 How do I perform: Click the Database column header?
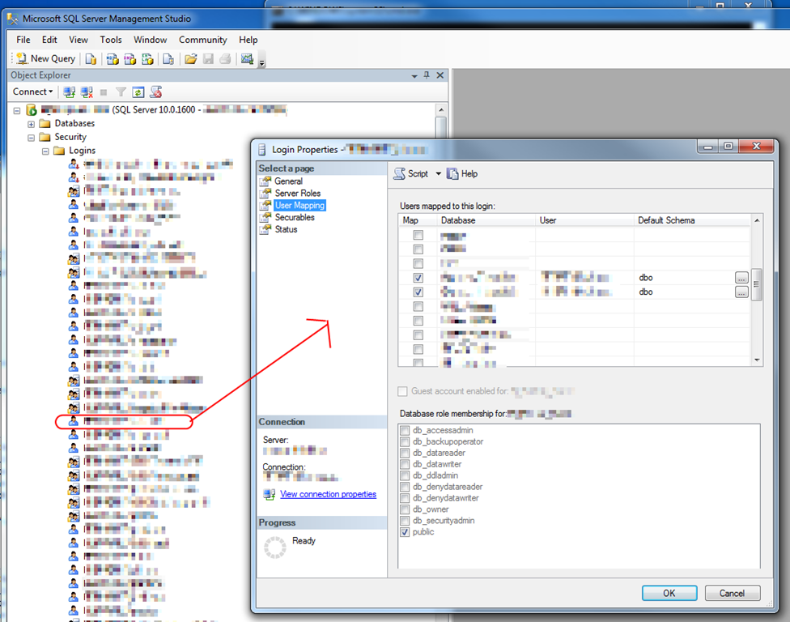pos(485,221)
